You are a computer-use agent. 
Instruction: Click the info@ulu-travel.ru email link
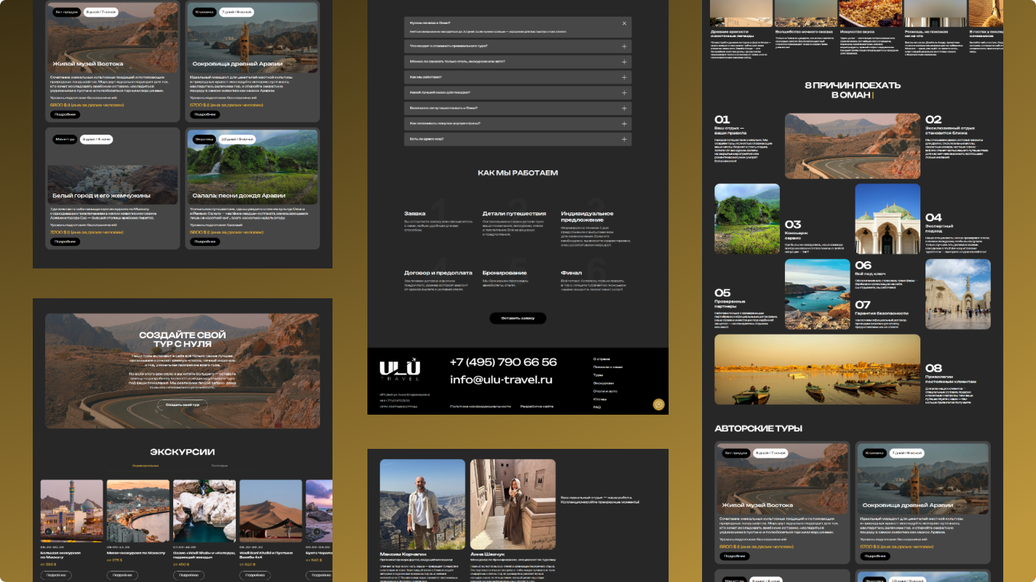pos(501,380)
